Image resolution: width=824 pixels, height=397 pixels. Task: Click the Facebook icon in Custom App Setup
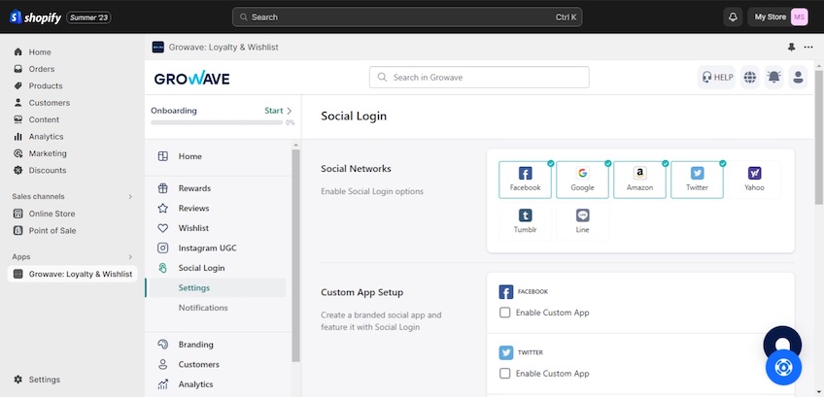(506, 292)
